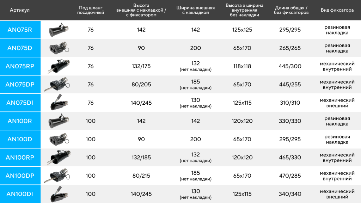361x203 pixels.
Task: Click the AN075DI article name
Action: (x=20, y=103)
